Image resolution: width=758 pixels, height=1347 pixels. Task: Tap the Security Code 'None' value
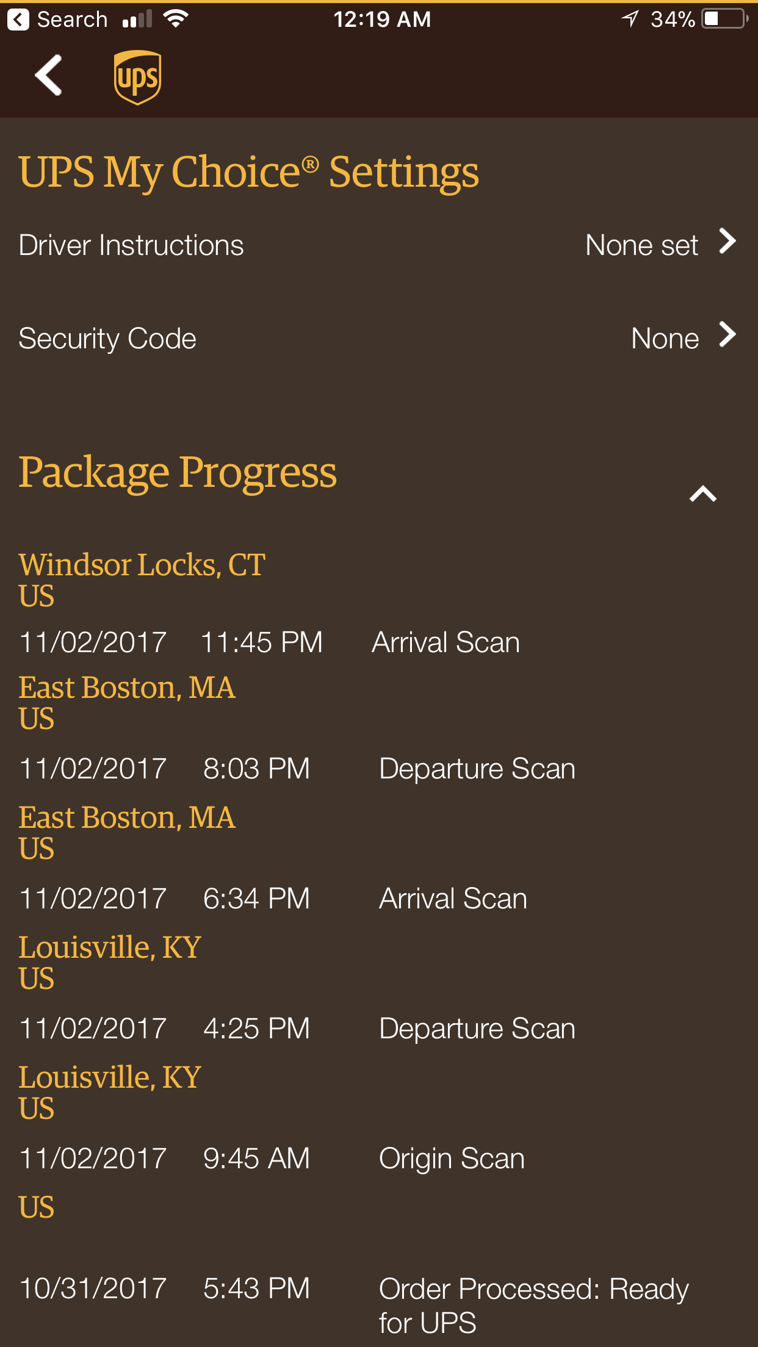coord(665,339)
